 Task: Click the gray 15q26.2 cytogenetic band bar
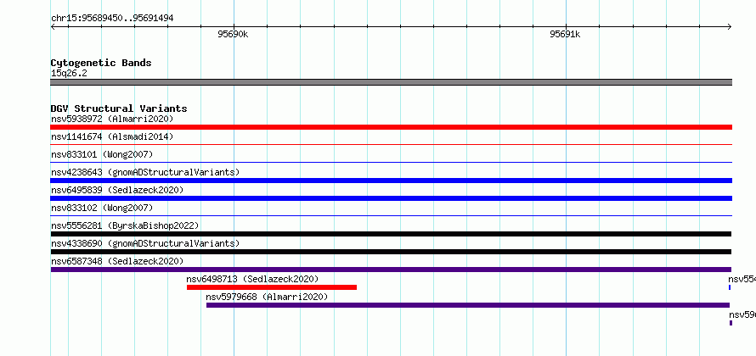(x=391, y=82)
